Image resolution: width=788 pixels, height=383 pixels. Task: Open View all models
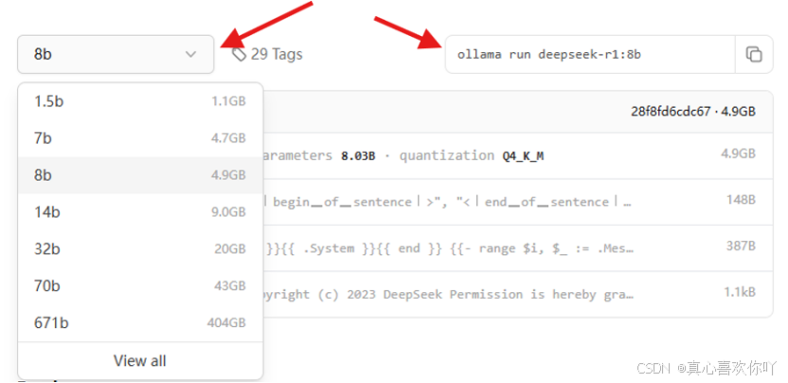[x=140, y=360]
